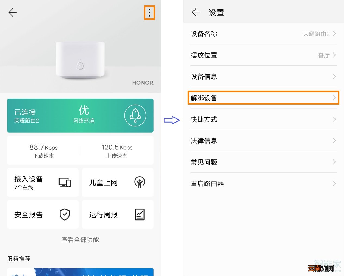Open the three-dot more menu
Screen dimensions: 344x276
149,12
